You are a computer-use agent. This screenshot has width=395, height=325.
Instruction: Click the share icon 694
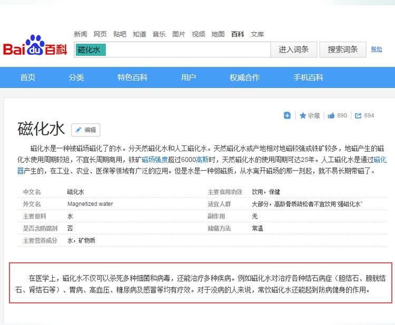tap(358, 116)
